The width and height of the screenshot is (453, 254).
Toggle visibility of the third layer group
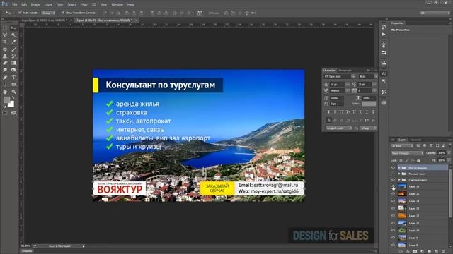coord(394,180)
